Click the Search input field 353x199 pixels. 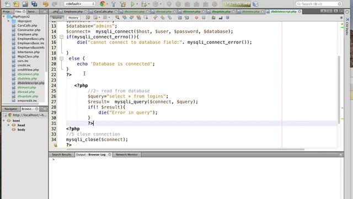(x=319, y=4)
